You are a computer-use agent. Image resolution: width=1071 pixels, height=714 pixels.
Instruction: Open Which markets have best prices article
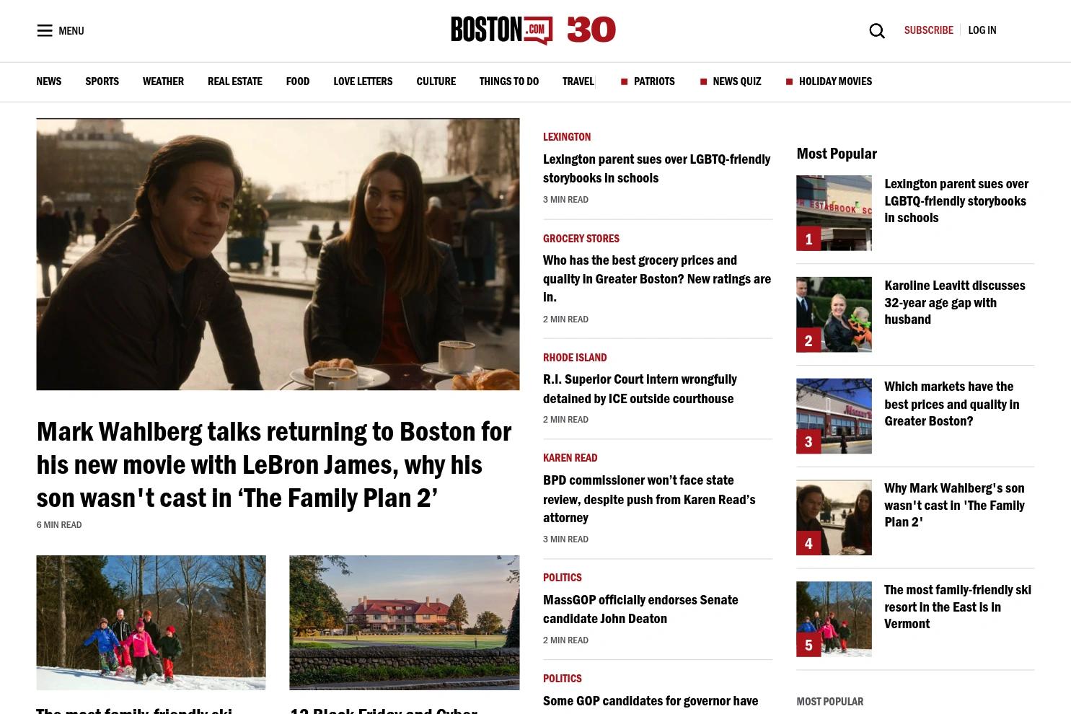click(x=951, y=404)
